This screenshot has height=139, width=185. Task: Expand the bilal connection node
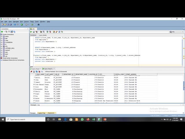coord(1,39)
